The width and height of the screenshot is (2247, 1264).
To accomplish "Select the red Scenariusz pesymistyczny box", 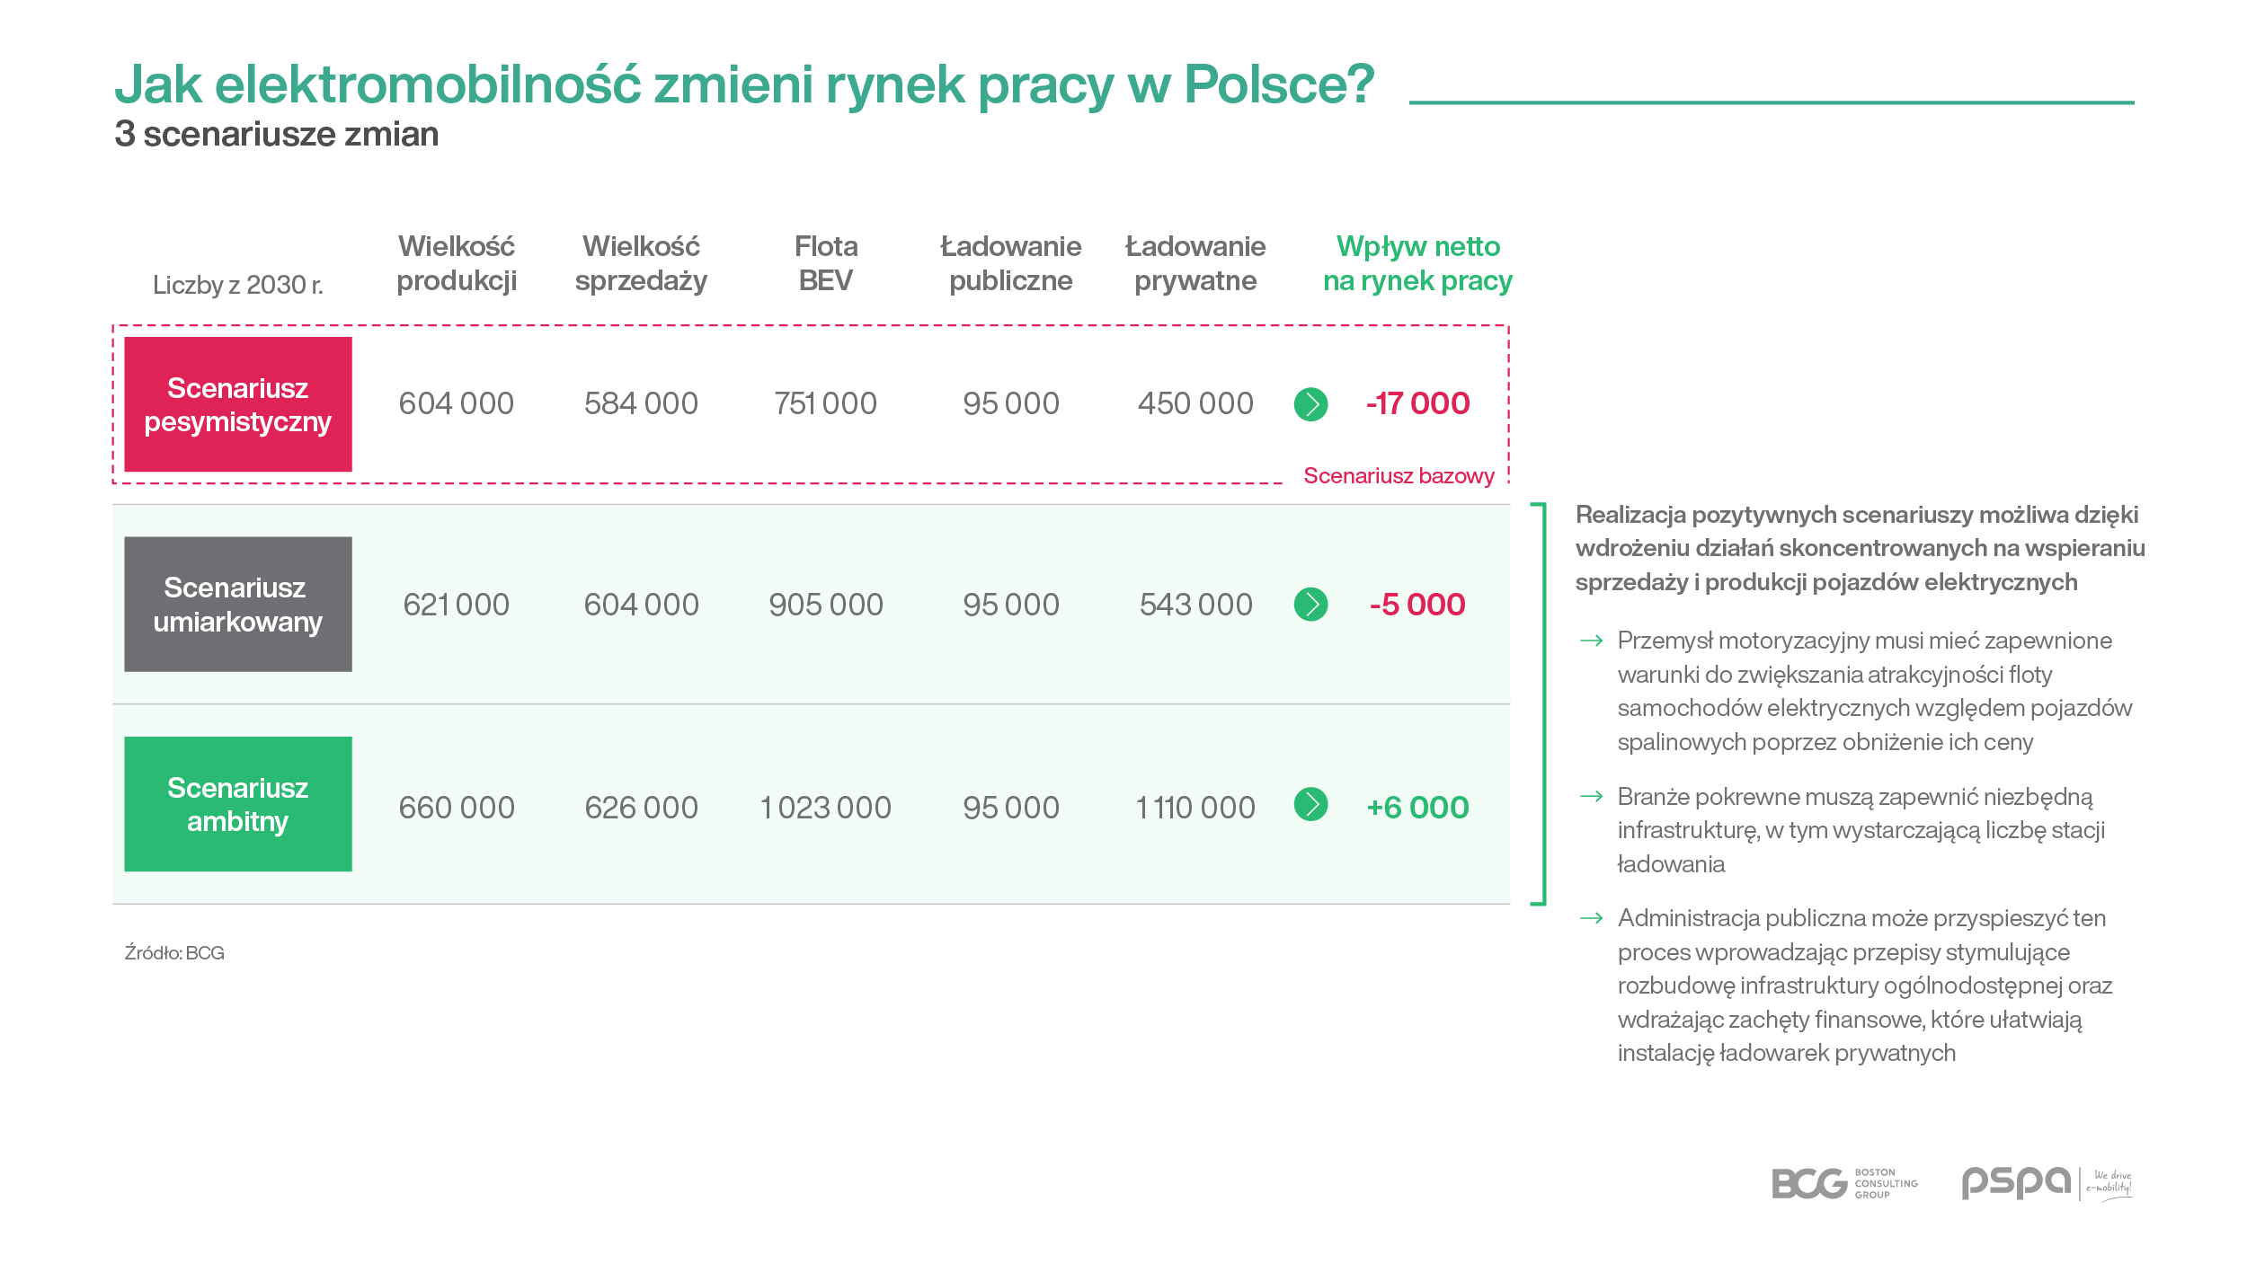I will tap(238, 404).
